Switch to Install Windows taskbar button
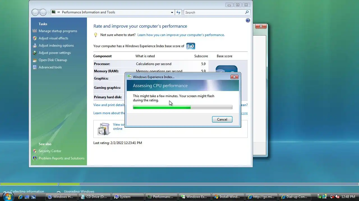 (228, 197)
